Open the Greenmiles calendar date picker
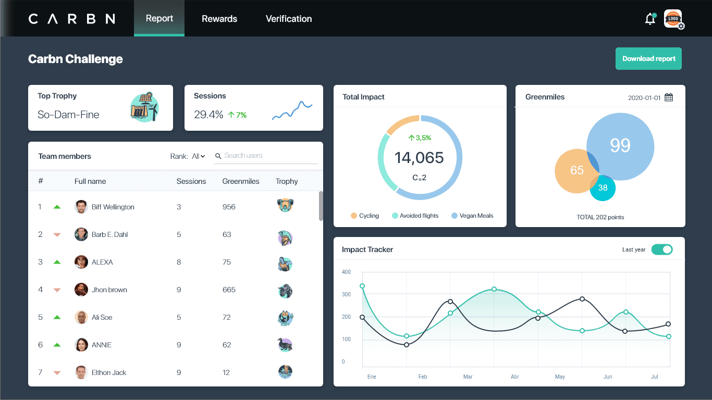This screenshot has width=712, height=400. tap(669, 97)
